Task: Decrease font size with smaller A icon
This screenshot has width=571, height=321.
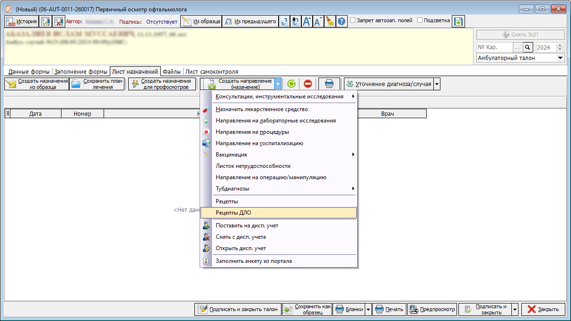Action: coord(318,21)
